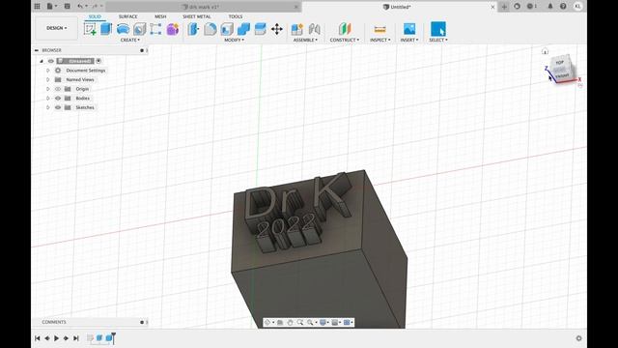Activate the Select tool icon
The height and width of the screenshot is (348, 618).
(x=437, y=29)
